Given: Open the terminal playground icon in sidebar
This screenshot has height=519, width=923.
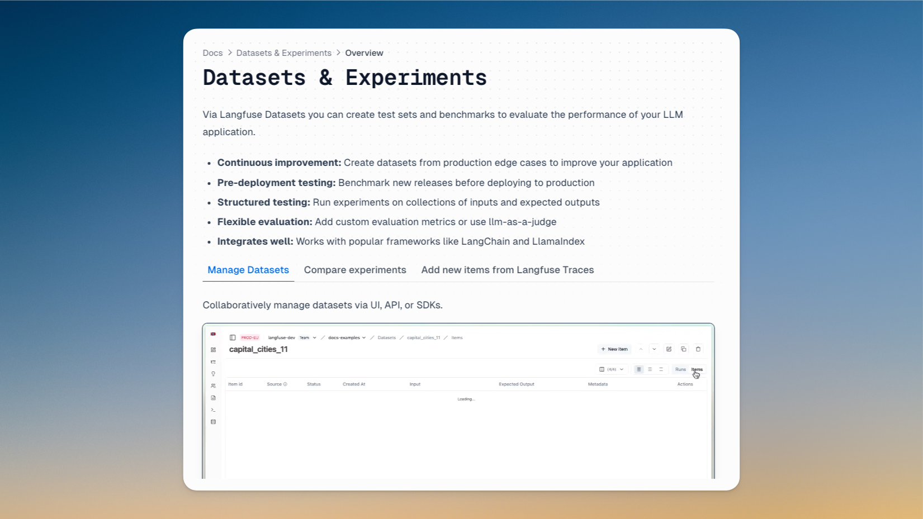Looking at the screenshot, I should (x=214, y=411).
